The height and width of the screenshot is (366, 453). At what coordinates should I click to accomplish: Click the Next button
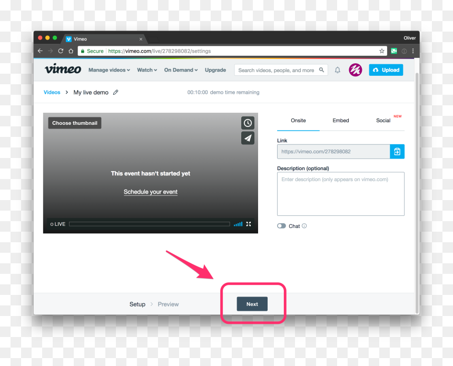tap(252, 304)
